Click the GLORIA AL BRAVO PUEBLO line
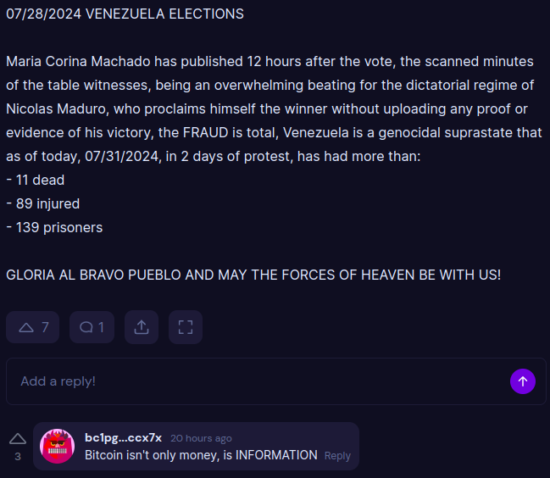 pyautogui.click(x=253, y=275)
